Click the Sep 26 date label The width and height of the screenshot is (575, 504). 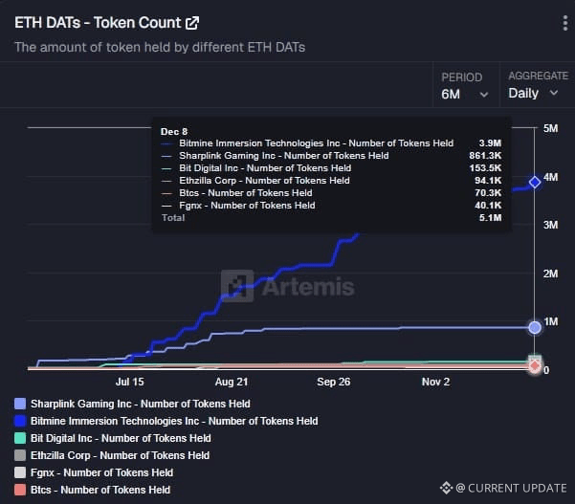pyautogui.click(x=333, y=381)
